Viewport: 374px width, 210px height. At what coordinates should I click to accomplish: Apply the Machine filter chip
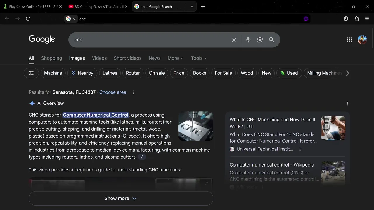53,73
